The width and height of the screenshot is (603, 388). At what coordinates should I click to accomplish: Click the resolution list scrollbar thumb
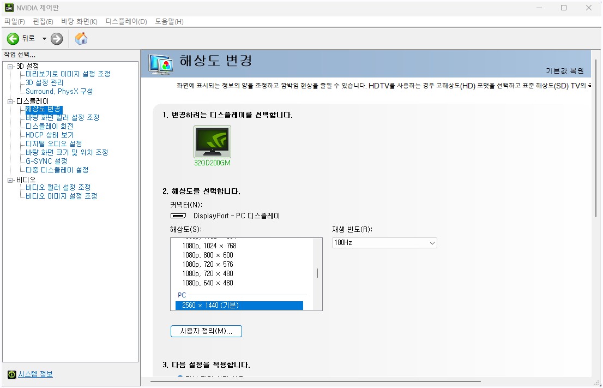(x=317, y=273)
